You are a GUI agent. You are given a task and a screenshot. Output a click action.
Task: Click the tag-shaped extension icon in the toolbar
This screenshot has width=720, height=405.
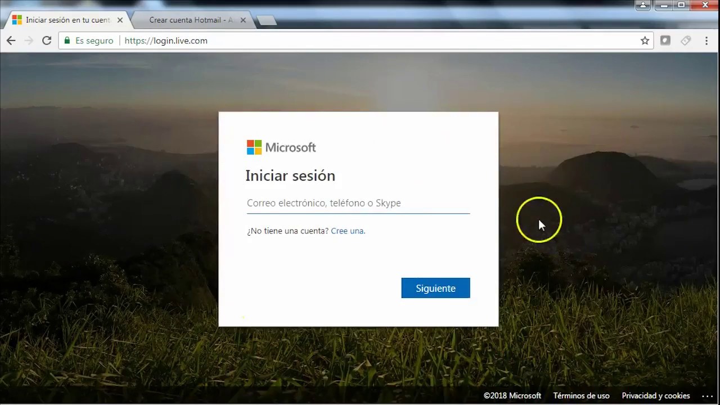686,40
